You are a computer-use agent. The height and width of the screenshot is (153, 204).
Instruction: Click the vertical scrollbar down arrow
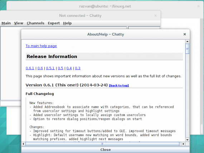[x=187, y=140]
